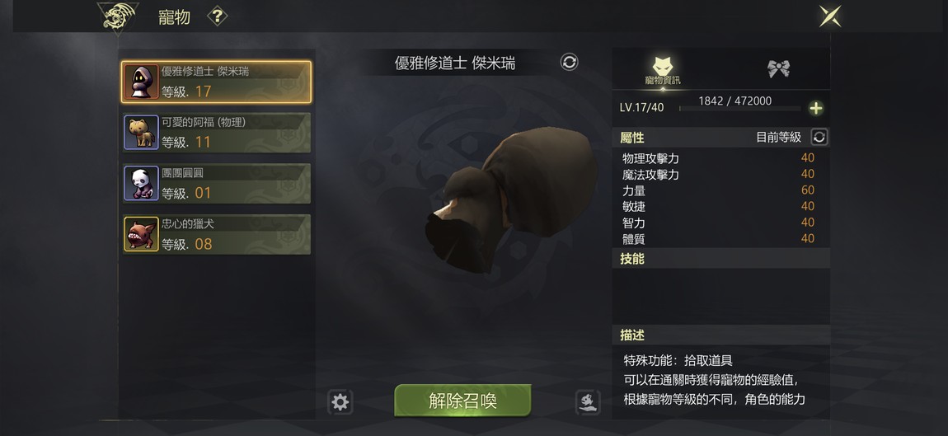Screen dimensions: 948x436
Task: Open the 寵物資訊 cat-face tab
Action: pos(663,71)
